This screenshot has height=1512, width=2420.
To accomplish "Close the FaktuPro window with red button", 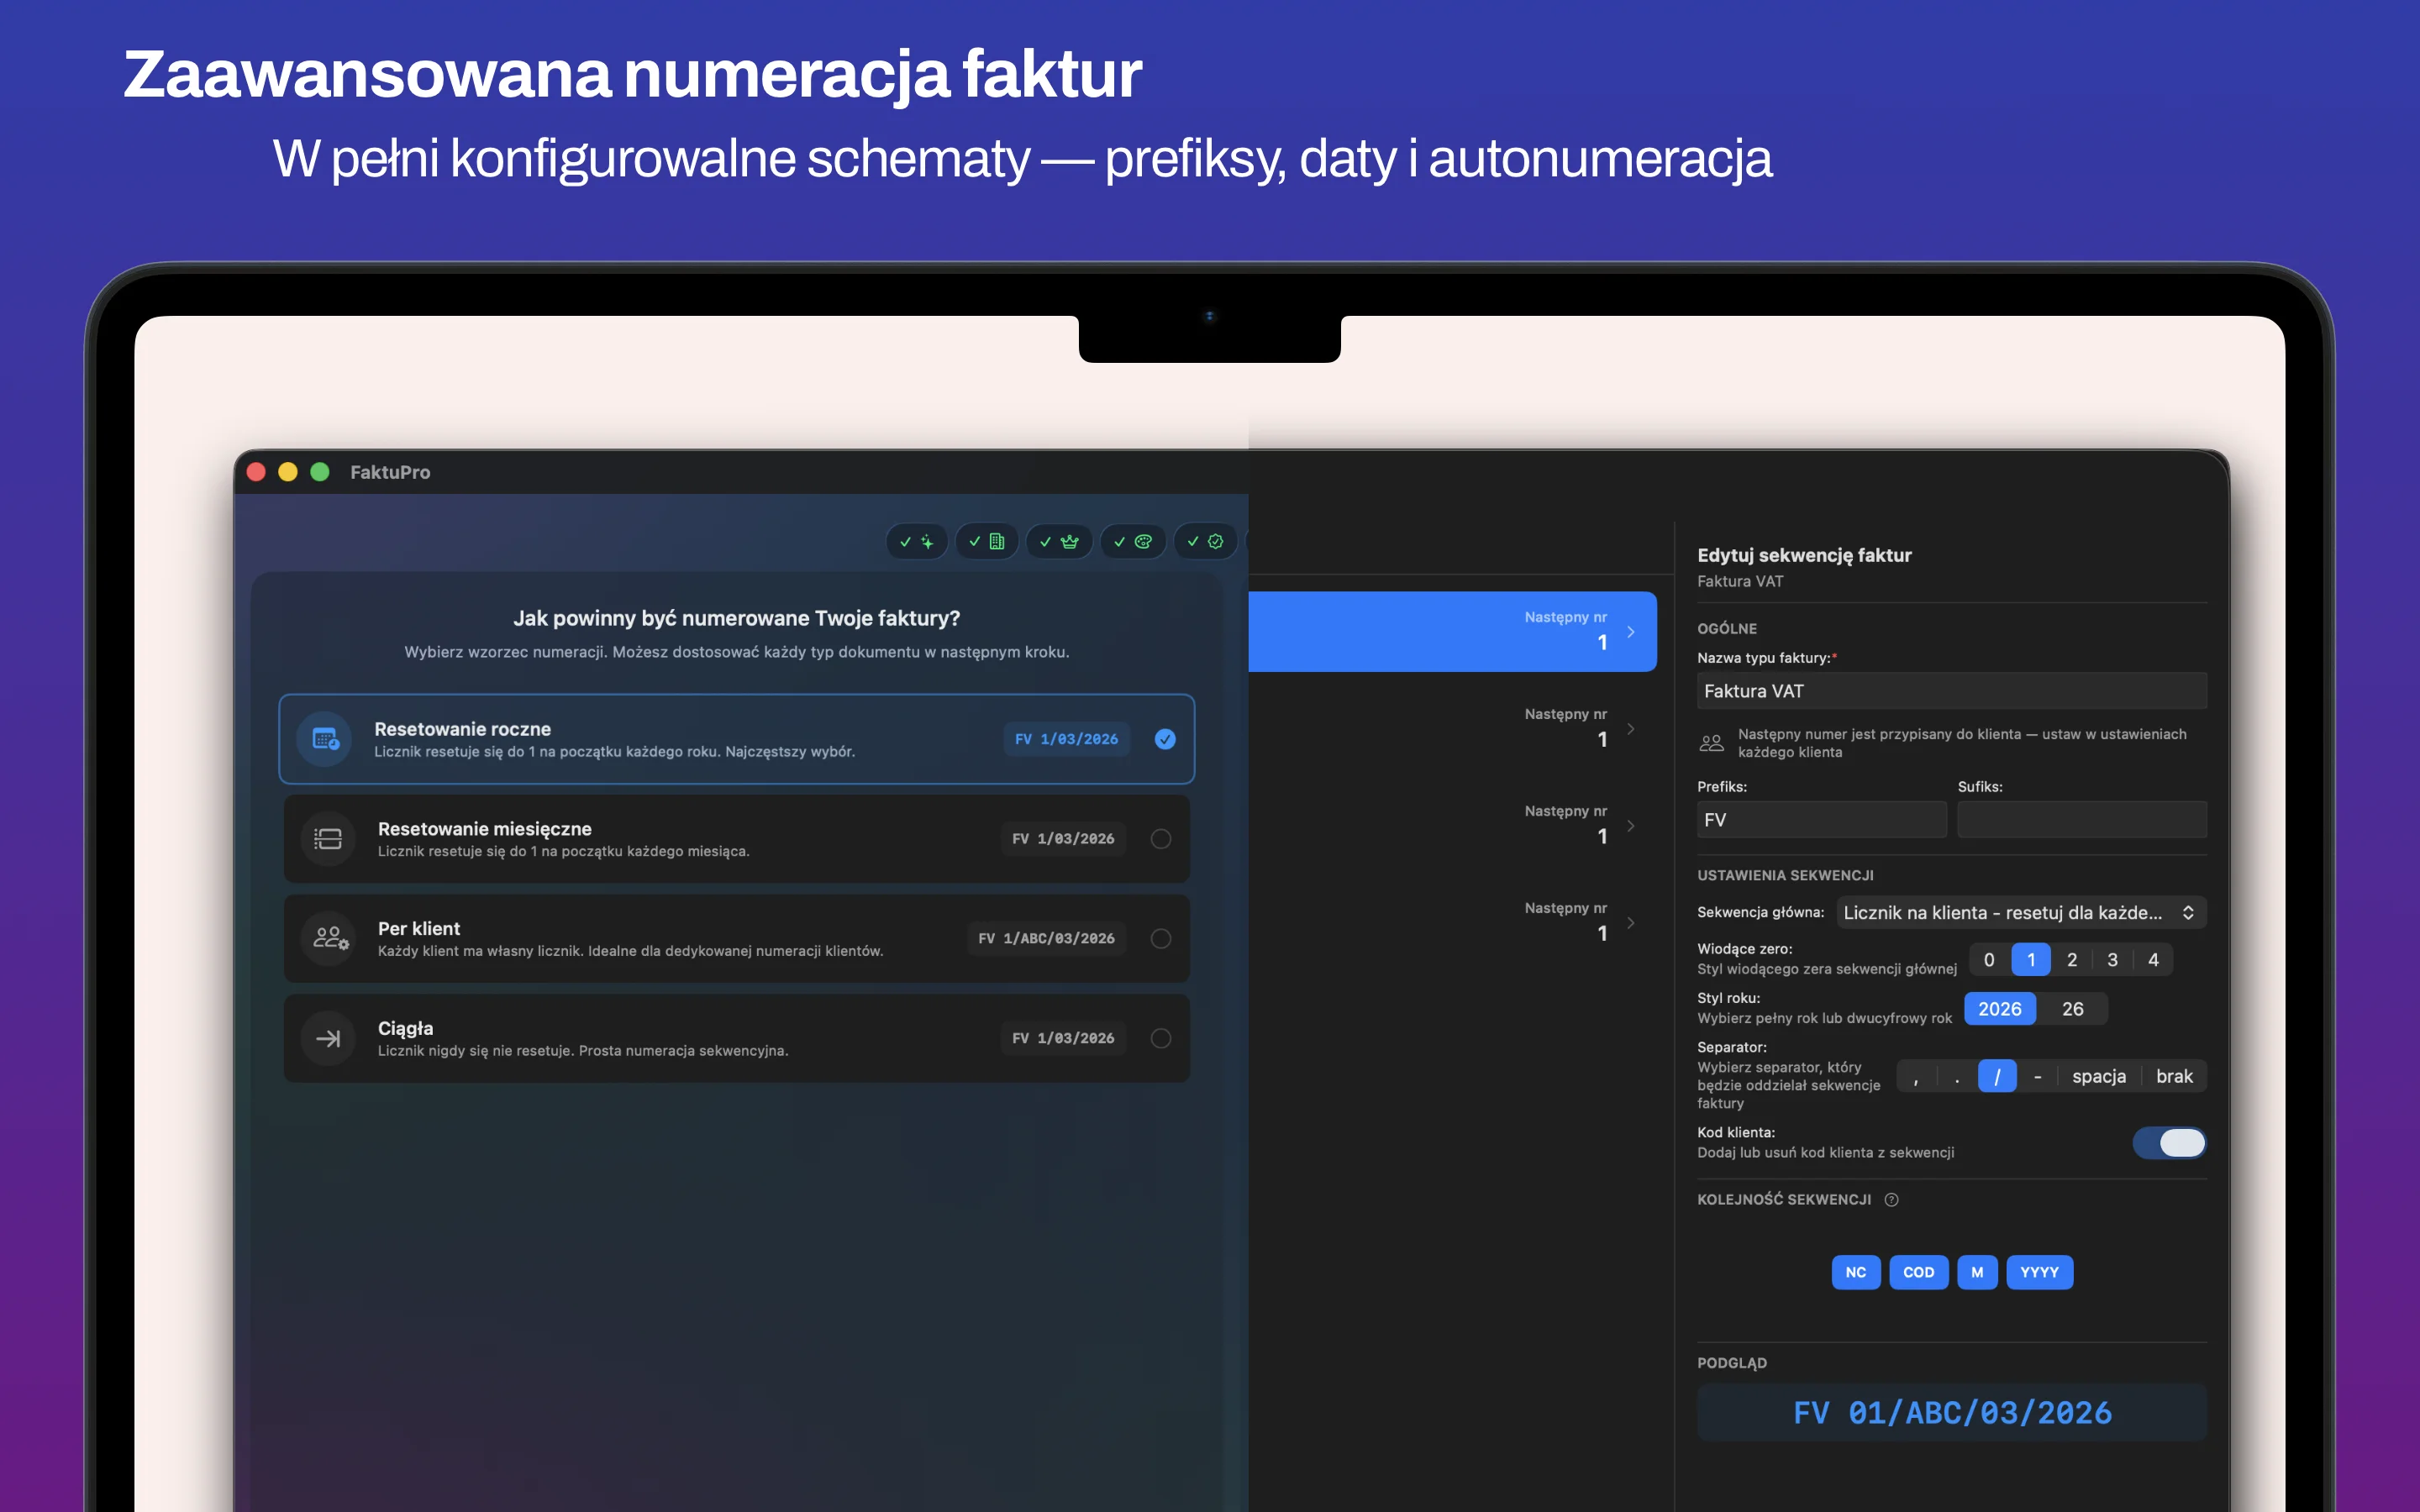I will click(256, 472).
